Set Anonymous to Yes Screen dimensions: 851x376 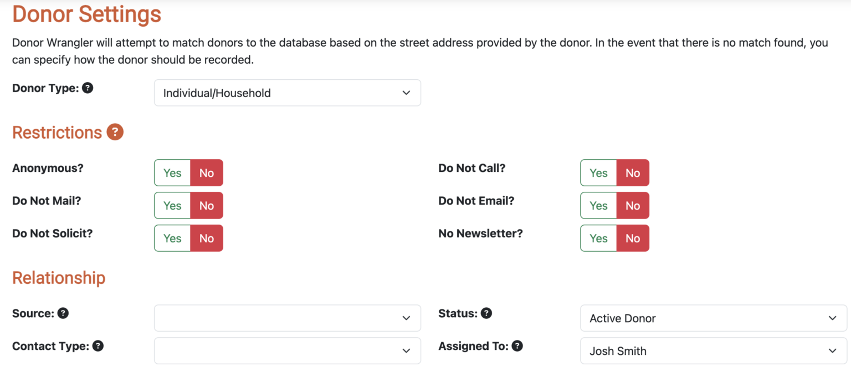172,172
